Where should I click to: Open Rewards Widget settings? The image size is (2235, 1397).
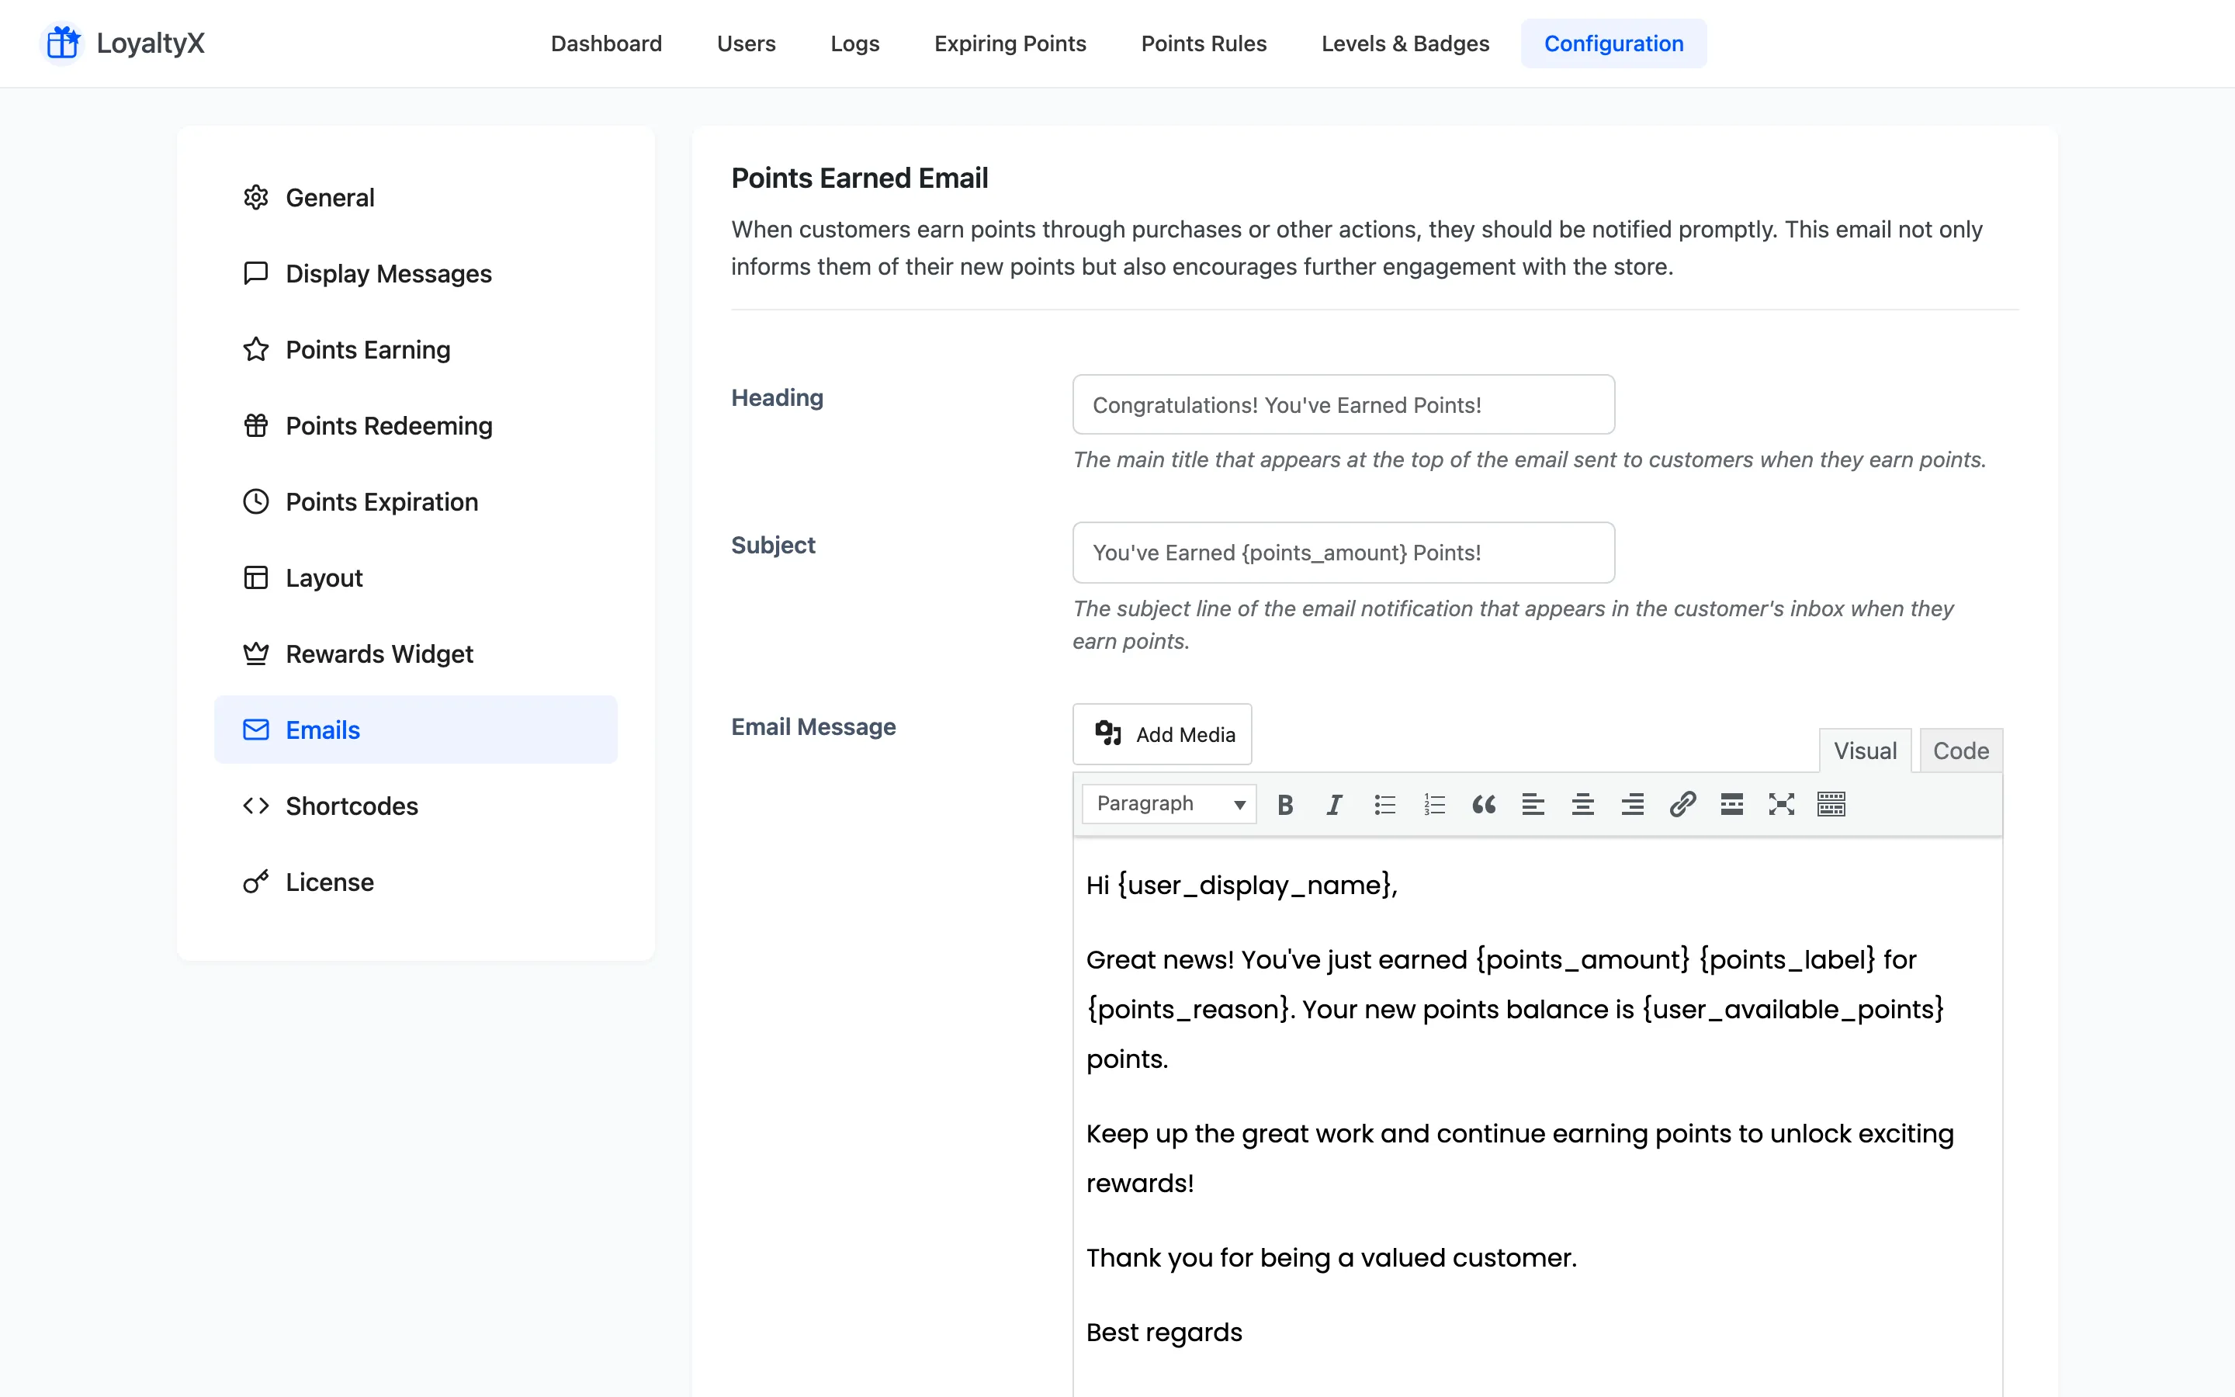pos(416,653)
